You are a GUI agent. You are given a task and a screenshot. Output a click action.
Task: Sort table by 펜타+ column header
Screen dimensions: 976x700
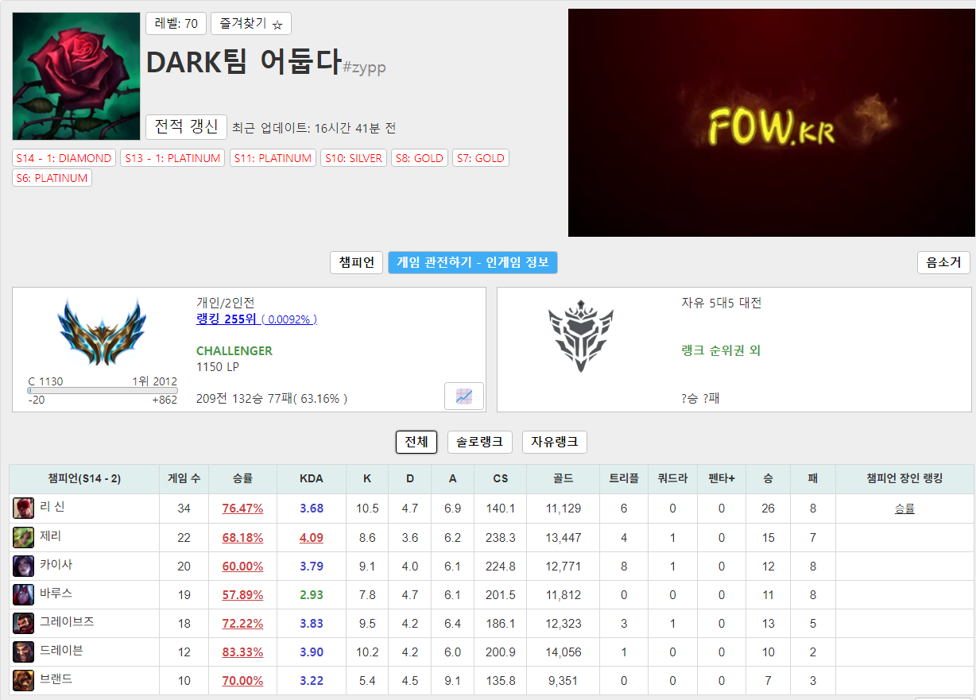coord(722,479)
